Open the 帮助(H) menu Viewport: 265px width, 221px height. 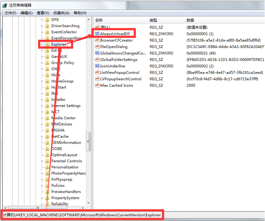[x=80, y=13]
